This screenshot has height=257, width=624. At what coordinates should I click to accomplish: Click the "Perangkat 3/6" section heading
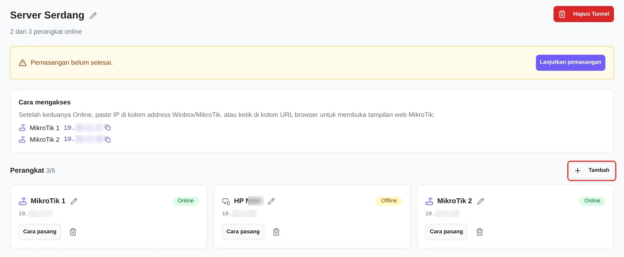(33, 170)
